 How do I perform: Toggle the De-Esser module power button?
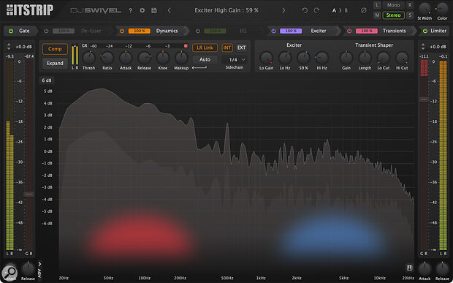pyautogui.click(x=46, y=31)
